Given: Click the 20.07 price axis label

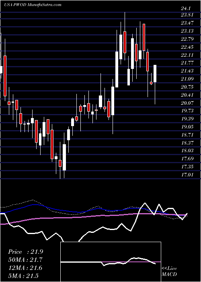Looking at the screenshot, I should point(187,103).
